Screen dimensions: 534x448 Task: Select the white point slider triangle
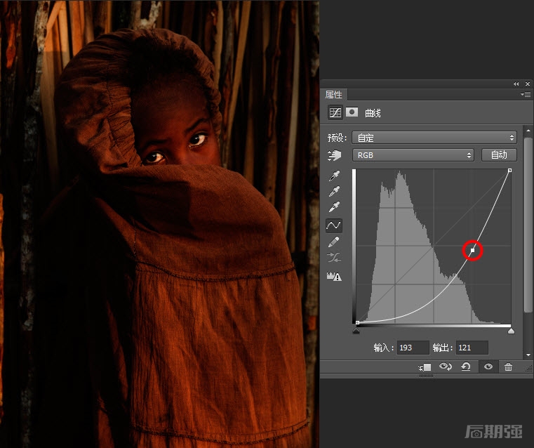[x=511, y=331]
